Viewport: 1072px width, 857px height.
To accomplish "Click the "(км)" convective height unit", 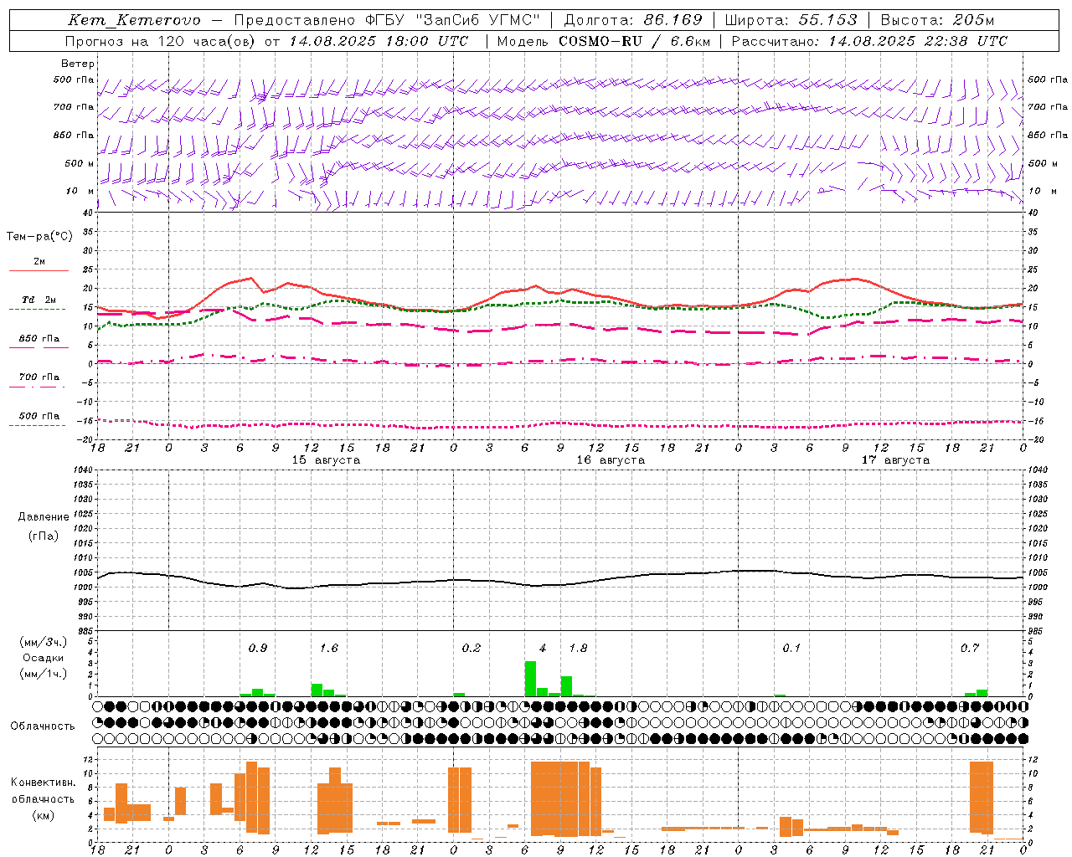I will click(44, 815).
